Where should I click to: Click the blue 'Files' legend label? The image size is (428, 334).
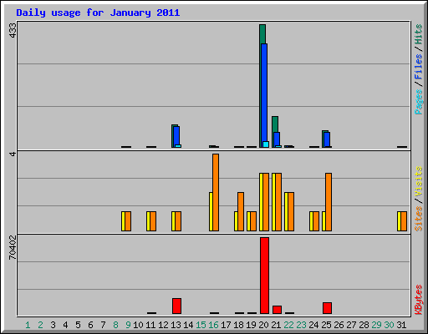pos(419,66)
